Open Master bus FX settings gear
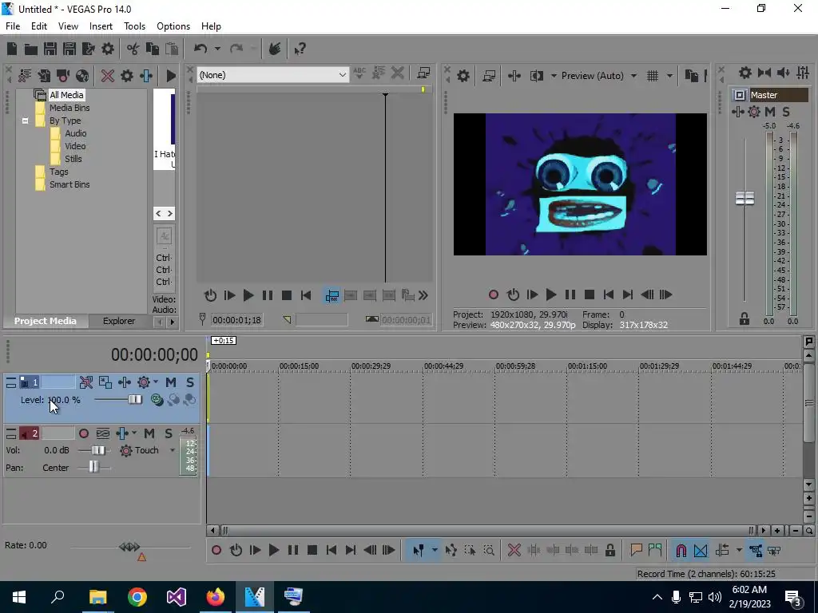This screenshot has height=613, width=818. (x=754, y=112)
